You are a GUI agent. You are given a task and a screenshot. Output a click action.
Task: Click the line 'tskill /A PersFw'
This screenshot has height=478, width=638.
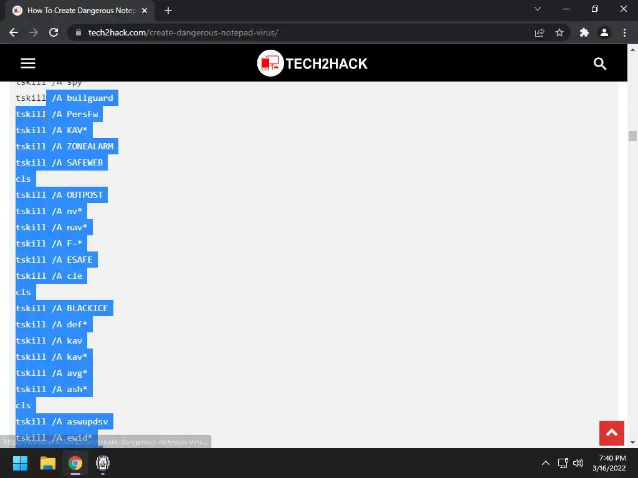(57, 115)
